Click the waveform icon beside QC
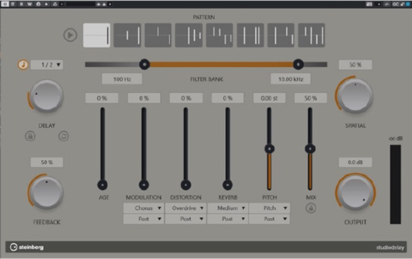This screenshot has height=259, width=412. [387, 4]
